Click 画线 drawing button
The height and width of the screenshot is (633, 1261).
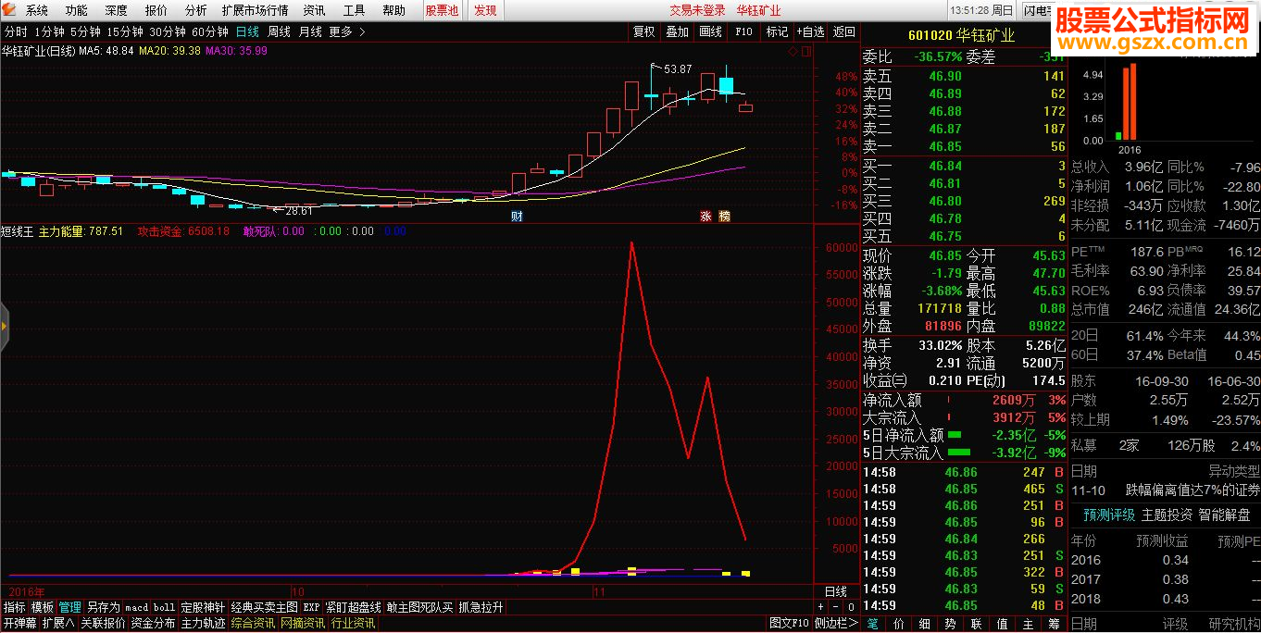[x=710, y=31]
